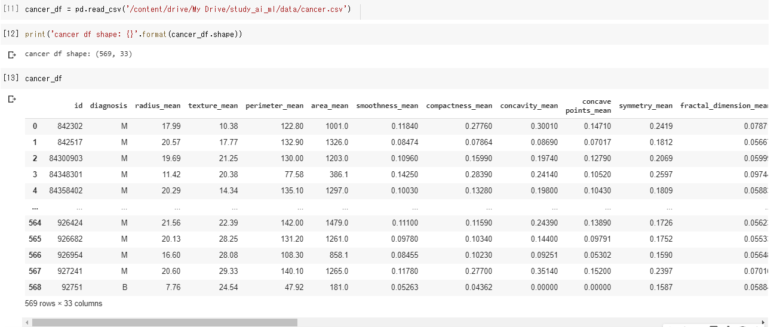
Task: Click the 'concave points_mean' column header
Action: (589, 106)
